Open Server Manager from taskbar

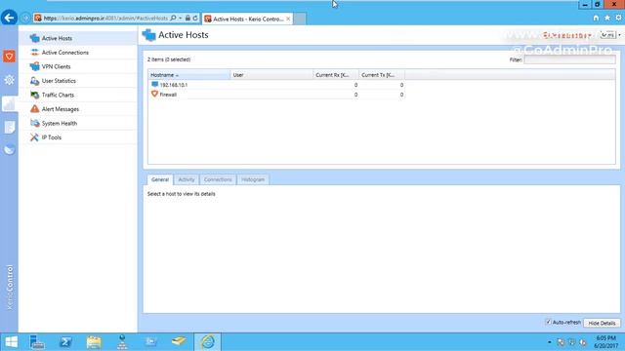tap(37, 342)
